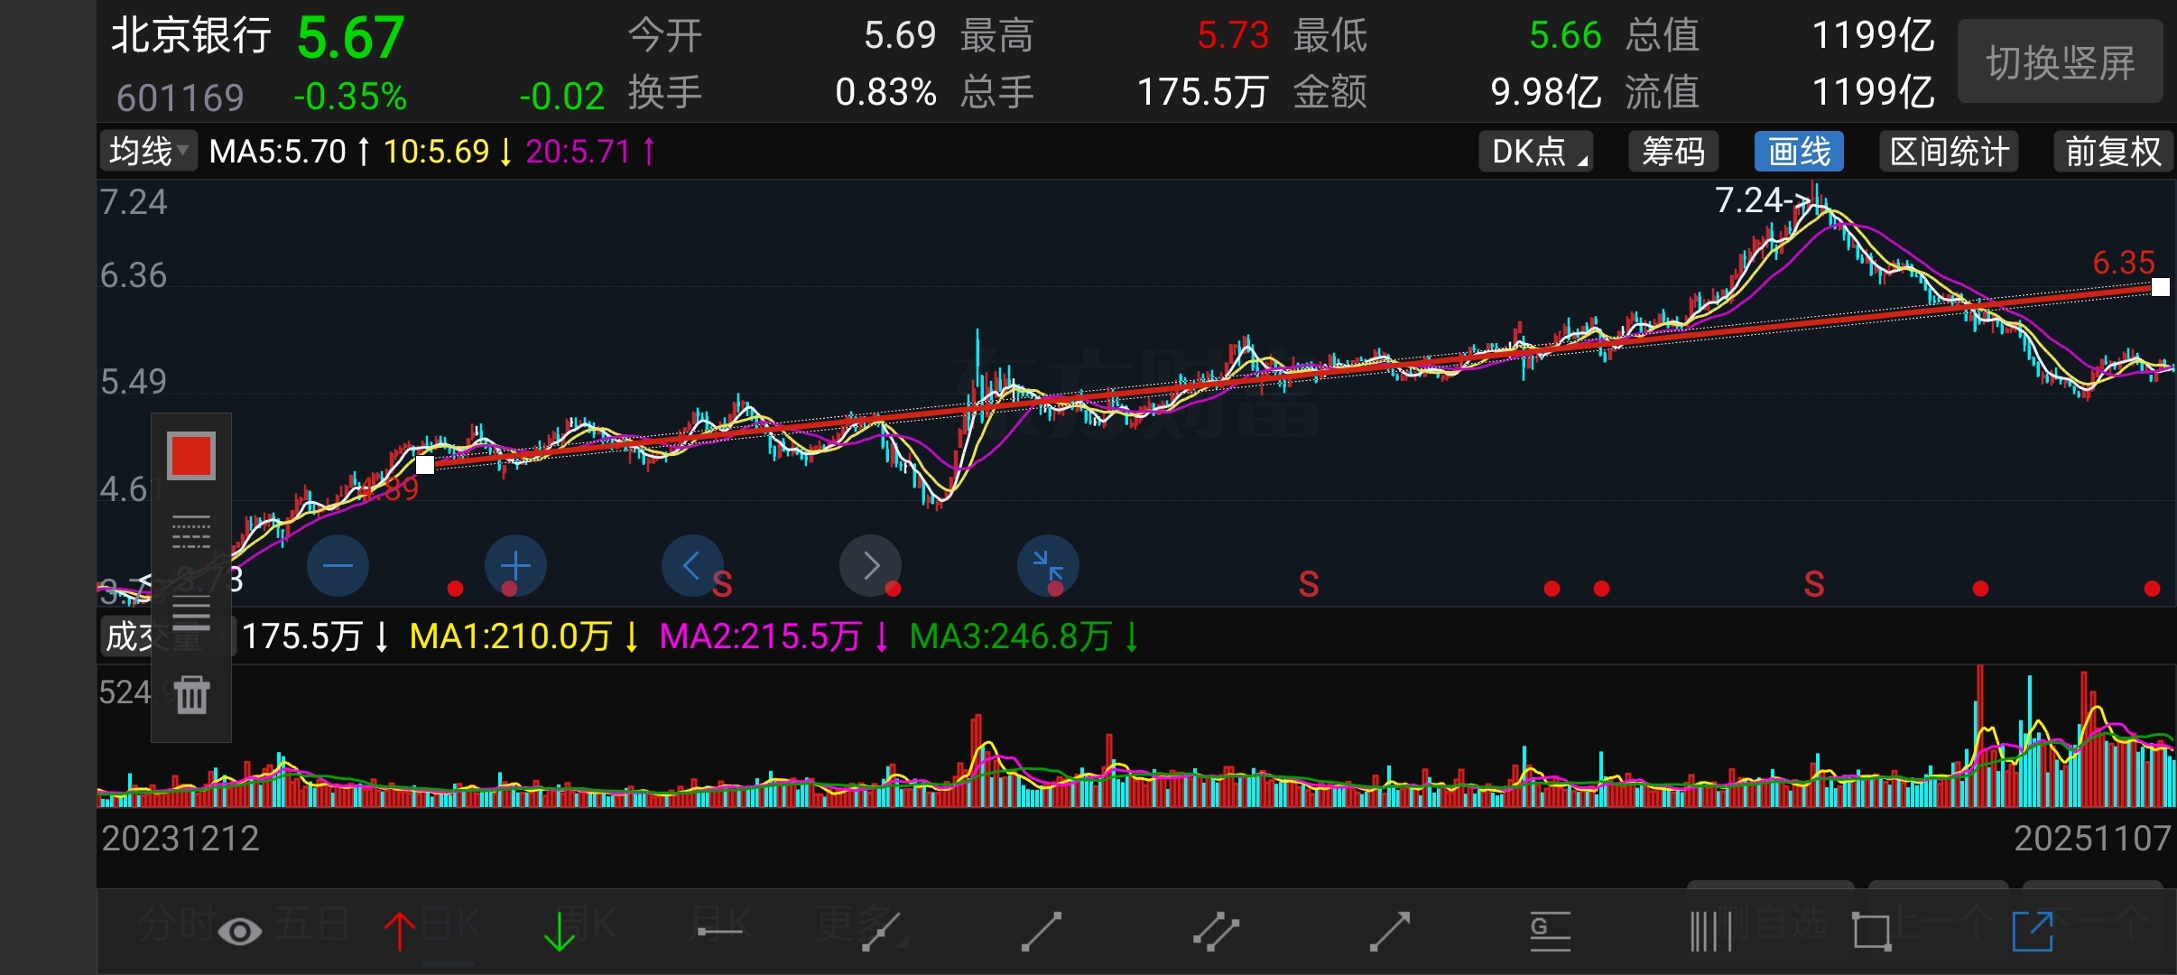2177x975 pixels.
Task: Select the red up-arrow marker tool
Action: click(x=399, y=931)
